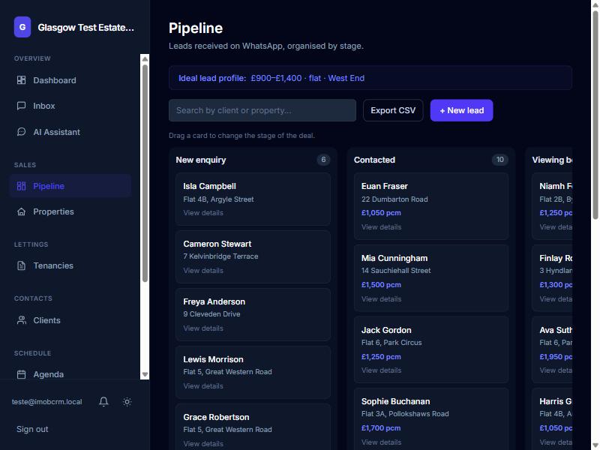Open Clients list

(x=70, y=320)
